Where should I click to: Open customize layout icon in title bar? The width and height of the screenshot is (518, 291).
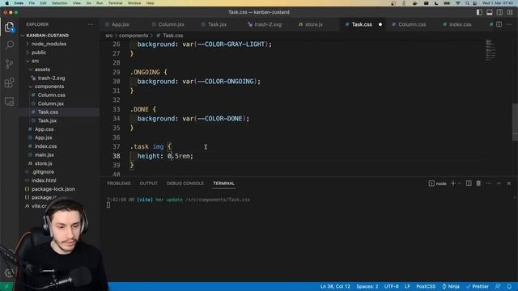coord(510,12)
